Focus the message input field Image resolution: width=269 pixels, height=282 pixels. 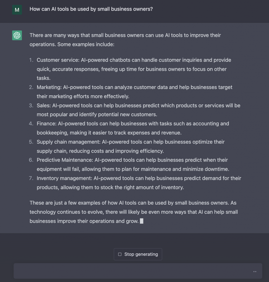(x=132, y=271)
